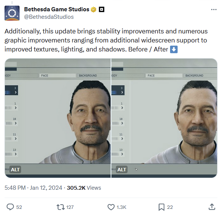Open the three-dot more options menu
Image resolution: width=222 pixels, height=213 pixels.
214,10
